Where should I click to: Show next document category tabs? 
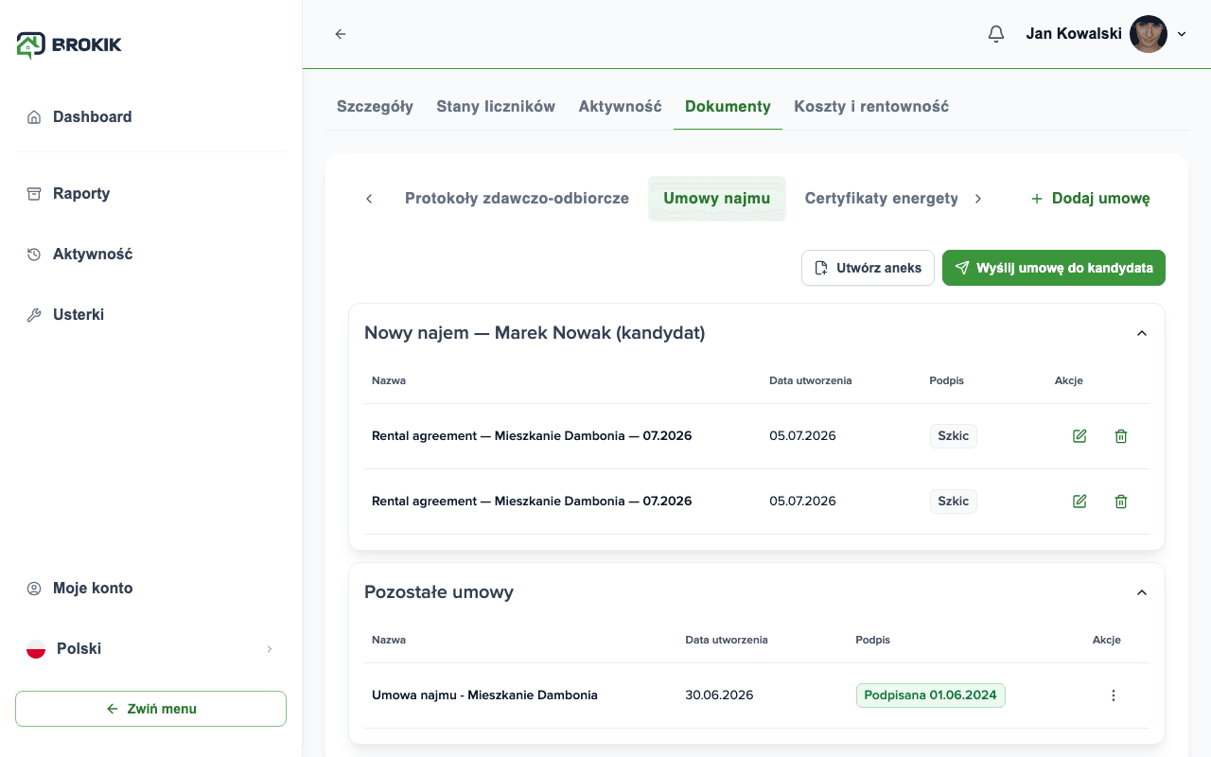tap(978, 199)
